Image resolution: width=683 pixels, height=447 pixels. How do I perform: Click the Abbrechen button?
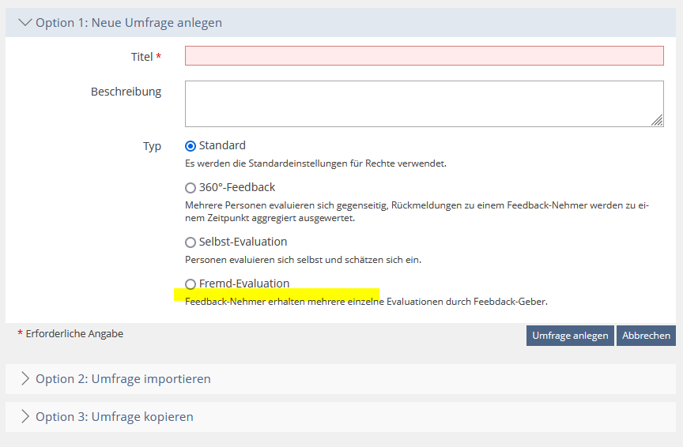pos(646,336)
